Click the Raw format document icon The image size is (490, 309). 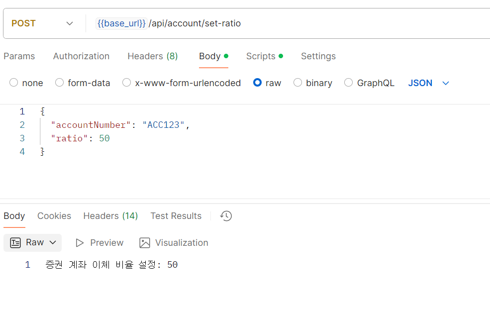point(15,243)
